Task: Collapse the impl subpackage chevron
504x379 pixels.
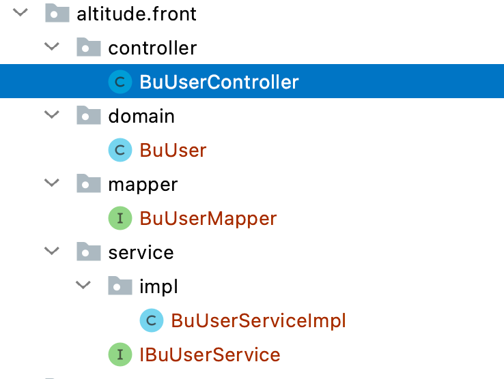Action: point(83,286)
